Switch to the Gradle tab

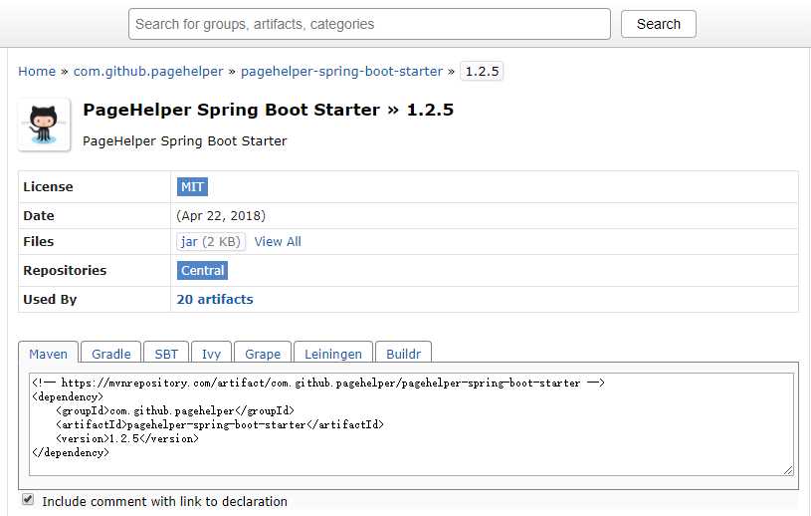pyautogui.click(x=111, y=353)
